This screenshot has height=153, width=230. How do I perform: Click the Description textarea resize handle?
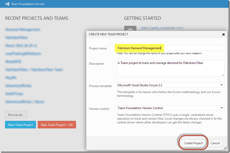(223, 75)
